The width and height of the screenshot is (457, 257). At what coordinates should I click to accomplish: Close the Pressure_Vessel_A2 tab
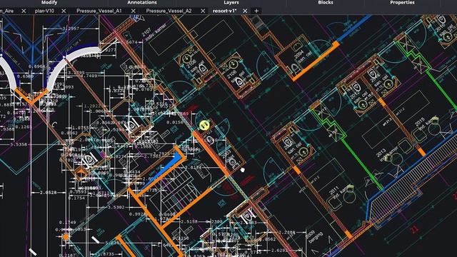point(203,11)
